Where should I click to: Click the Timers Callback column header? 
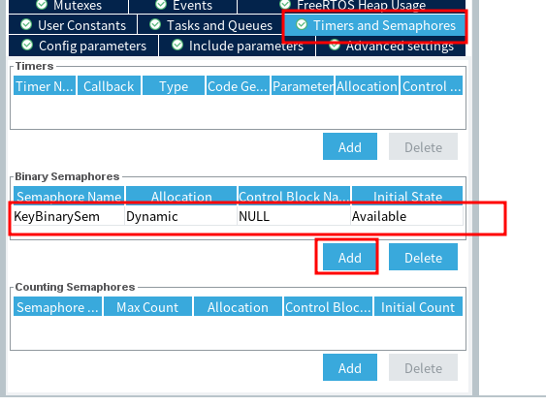click(109, 86)
